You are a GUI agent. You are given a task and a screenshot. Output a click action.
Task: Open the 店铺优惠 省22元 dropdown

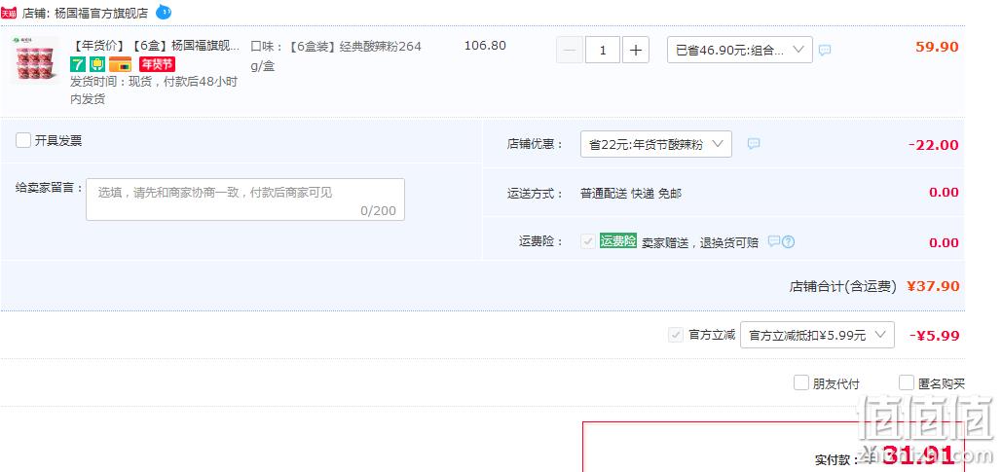656,144
